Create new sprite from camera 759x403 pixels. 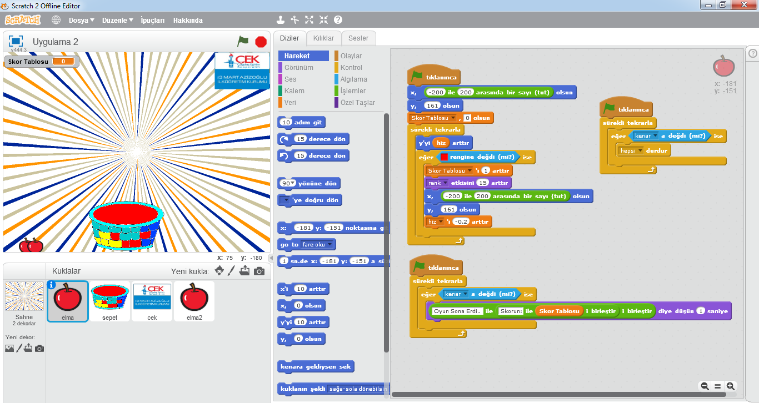point(259,271)
